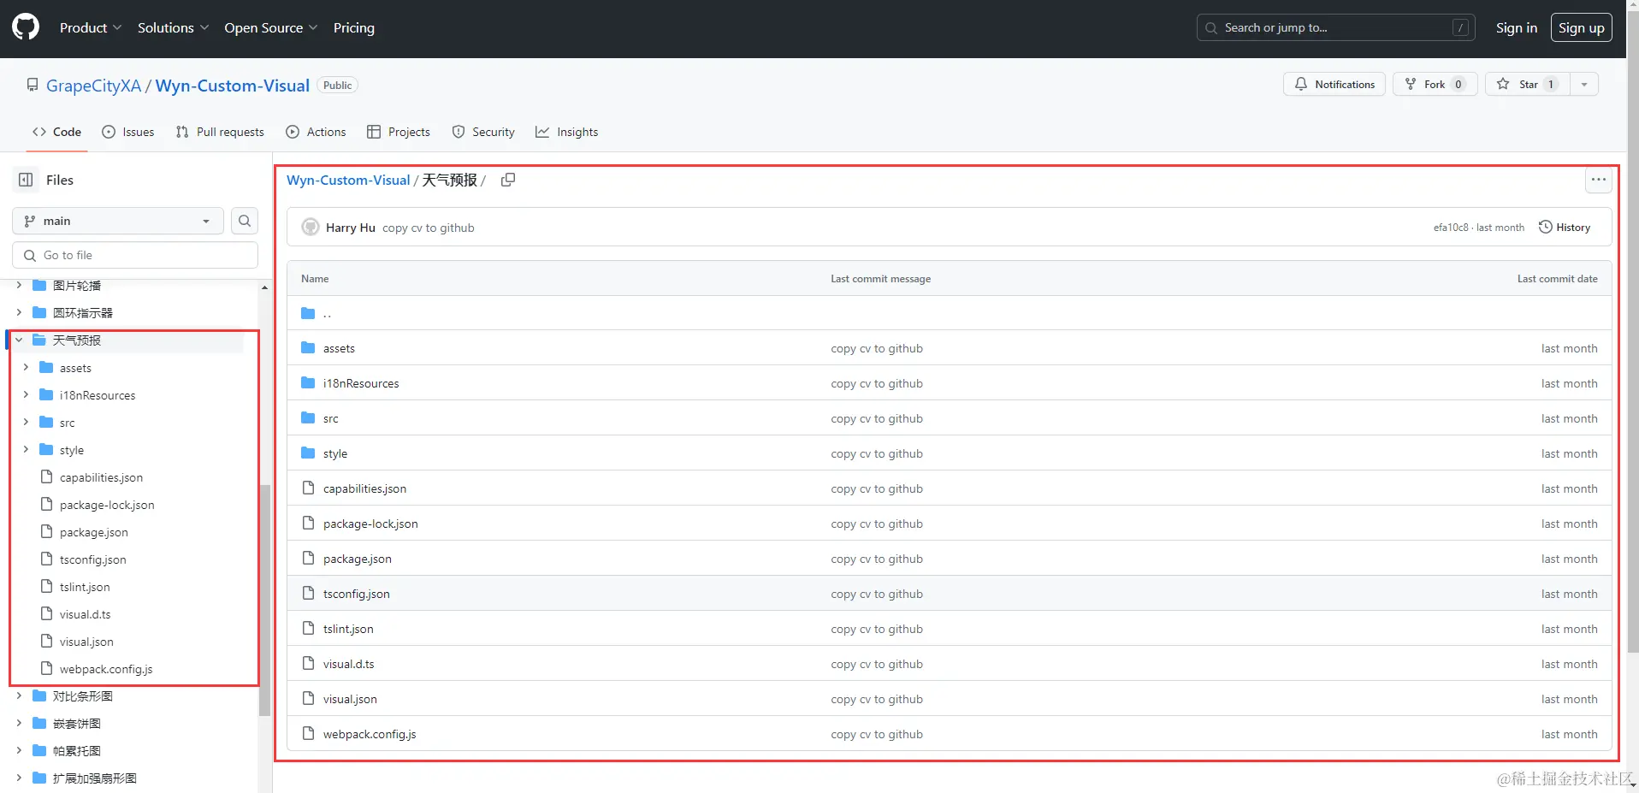The height and width of the screenshot is (793, 1639).
Task: Expand the 嵌套饼图 folder in tree
Action: point(19,723)
